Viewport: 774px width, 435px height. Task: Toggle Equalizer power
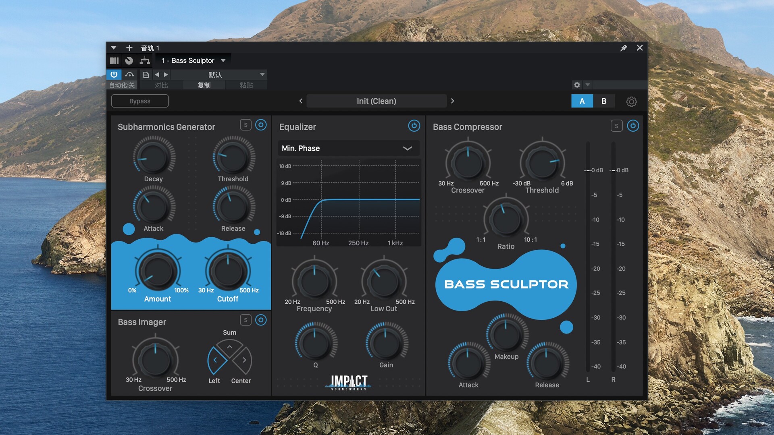(x=414, y=126)
